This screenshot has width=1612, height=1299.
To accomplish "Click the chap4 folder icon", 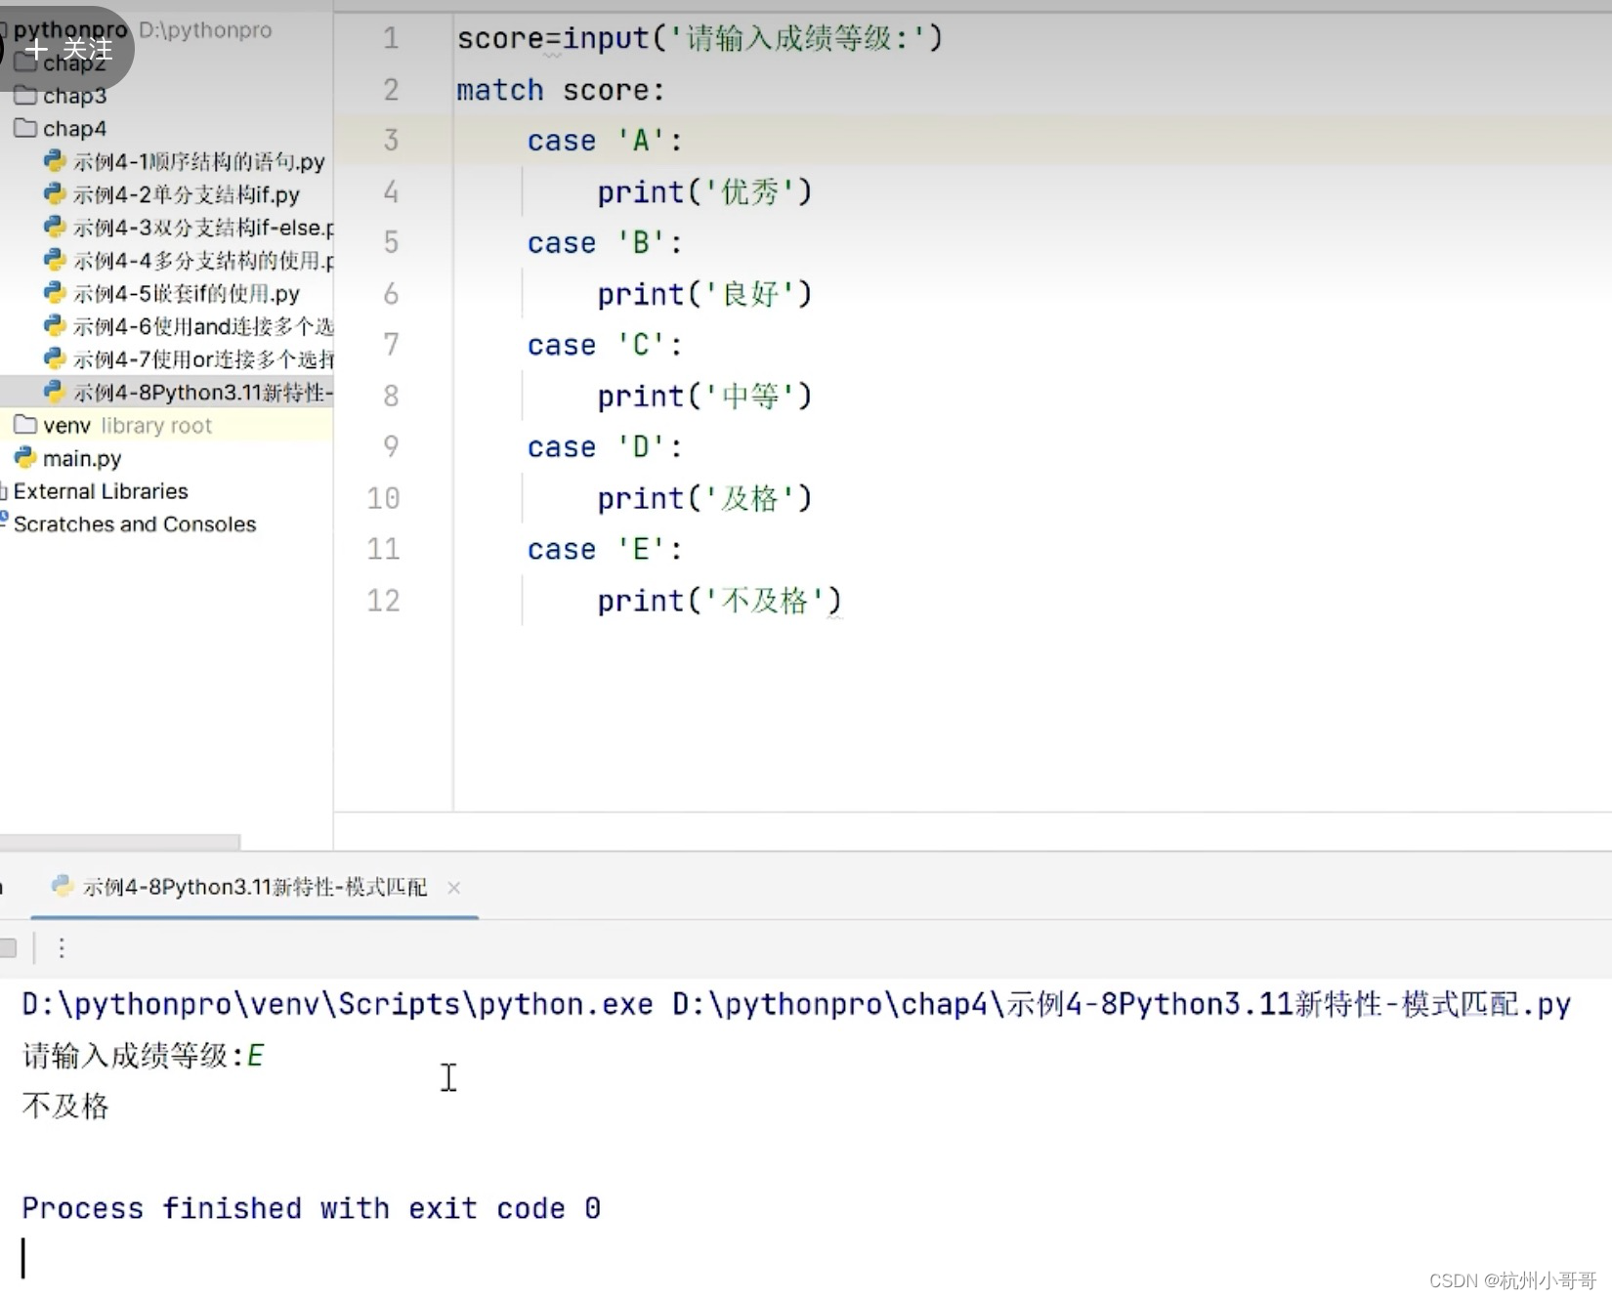I will pyautogui.click(x=26, y=128).
